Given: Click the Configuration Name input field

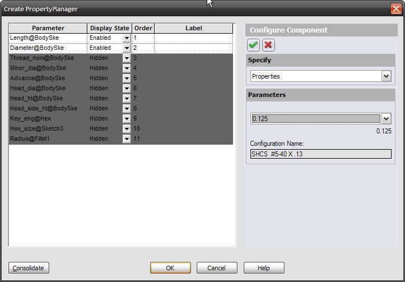Looking at the screenshot, I should click(x=321, y=154).
